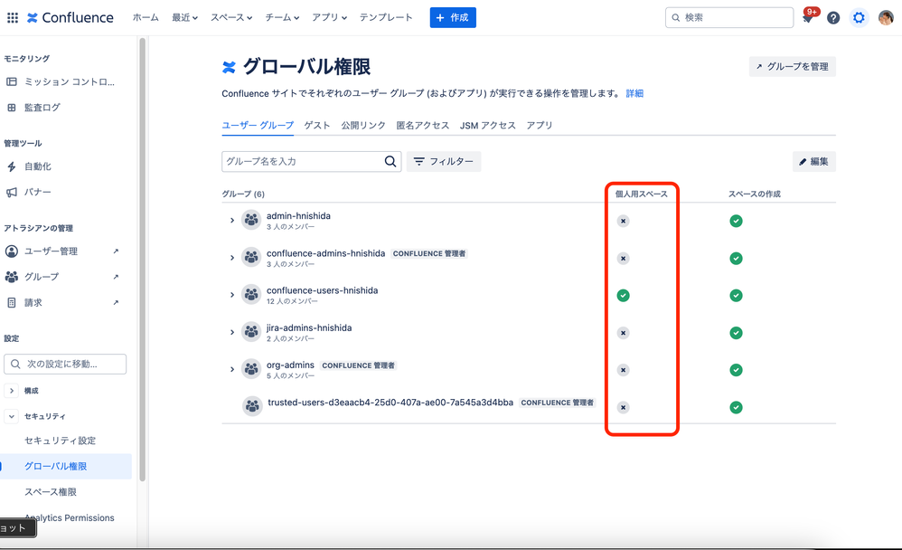Click the グループを管理 button
The height and width of the screenshot is (550, 902).
(793, 66)
